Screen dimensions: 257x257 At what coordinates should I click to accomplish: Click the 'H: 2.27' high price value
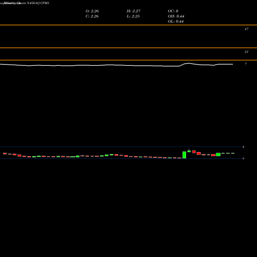134,11
